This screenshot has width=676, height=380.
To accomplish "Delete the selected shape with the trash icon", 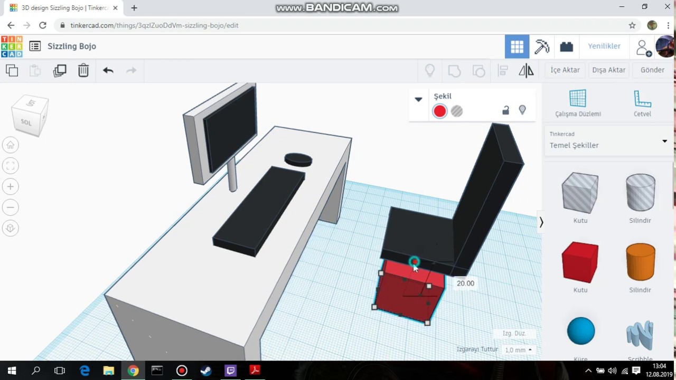I will [83, 70].
